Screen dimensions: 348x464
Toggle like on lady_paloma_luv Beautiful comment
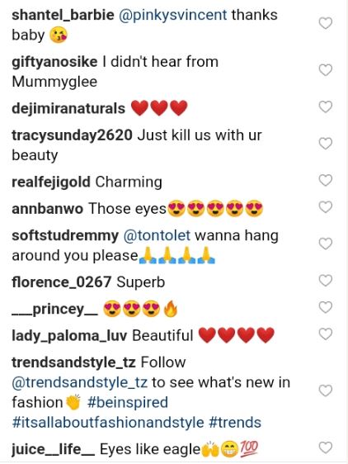[x=326, y=334]
